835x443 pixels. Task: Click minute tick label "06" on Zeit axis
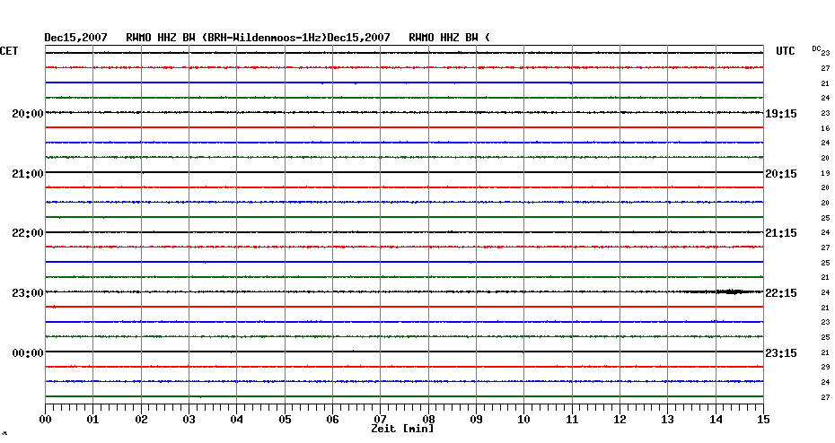pyautogui.click(x=333, y=420)
